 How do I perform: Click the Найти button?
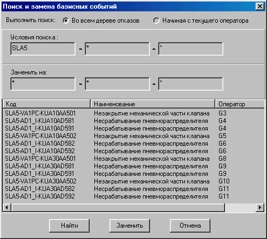69,226
